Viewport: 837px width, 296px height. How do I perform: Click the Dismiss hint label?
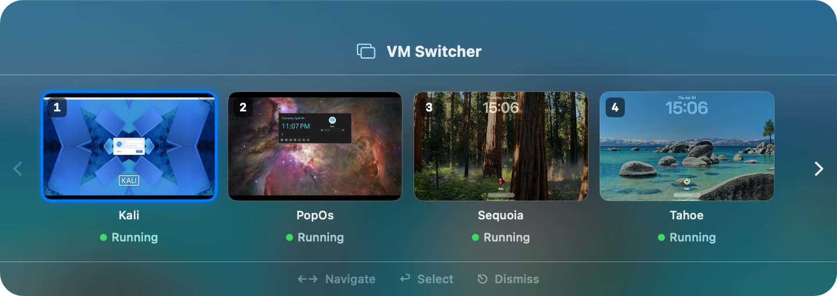coord(517,279)
